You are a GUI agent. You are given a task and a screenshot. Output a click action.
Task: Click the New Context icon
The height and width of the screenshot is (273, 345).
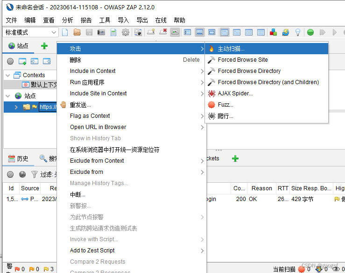pyautogui.click(x=22, y=61)
